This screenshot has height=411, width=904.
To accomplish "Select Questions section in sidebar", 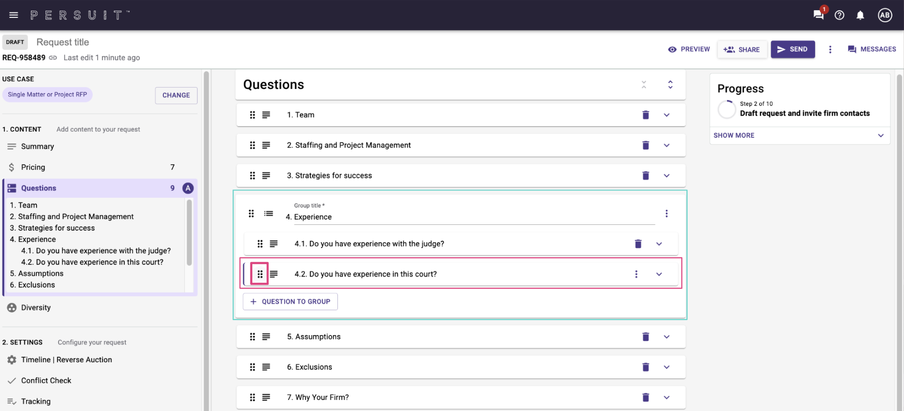I will (100, 188).
